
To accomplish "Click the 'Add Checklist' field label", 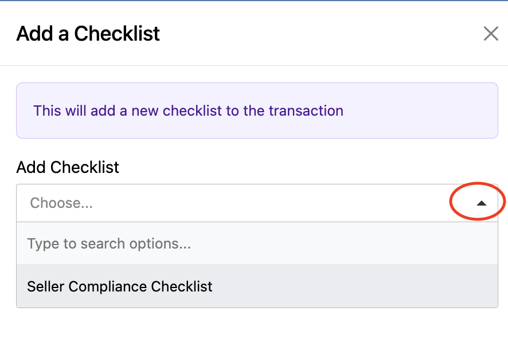I will (68, 167).
